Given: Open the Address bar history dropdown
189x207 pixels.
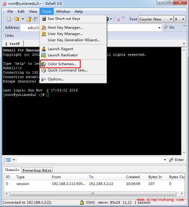Looking at the screenshot, I should [159, 28].
